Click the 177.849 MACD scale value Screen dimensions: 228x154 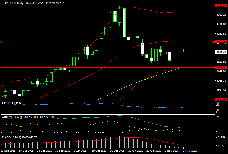coord(221,137)
